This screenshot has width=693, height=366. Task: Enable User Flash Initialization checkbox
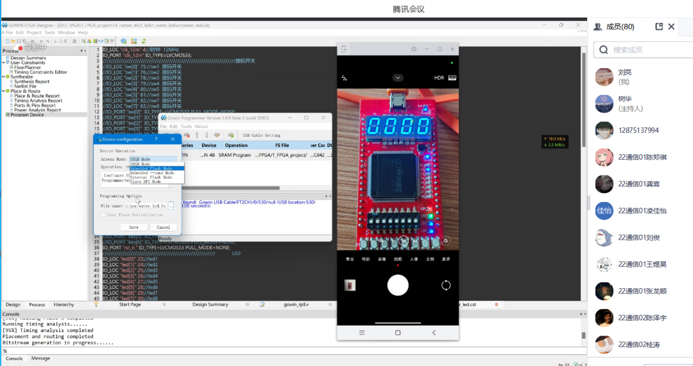click(103, 215)
